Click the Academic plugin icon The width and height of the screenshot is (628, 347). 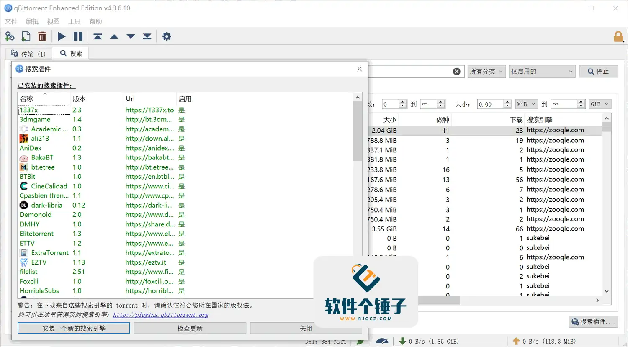[24, 129]
